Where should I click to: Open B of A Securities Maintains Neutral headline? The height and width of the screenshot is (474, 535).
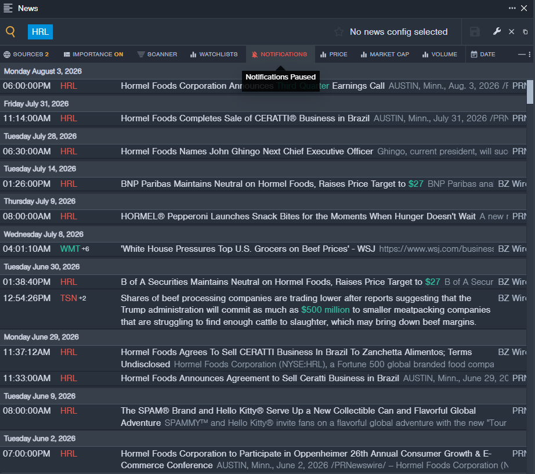[280, 282]
